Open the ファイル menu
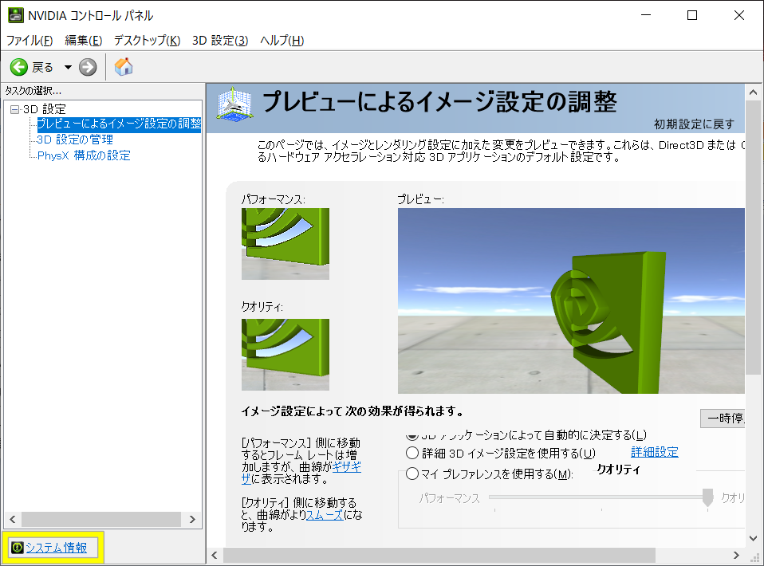This screenshot has height=566, width=764. pyautogui.click(x=30, y=41)
